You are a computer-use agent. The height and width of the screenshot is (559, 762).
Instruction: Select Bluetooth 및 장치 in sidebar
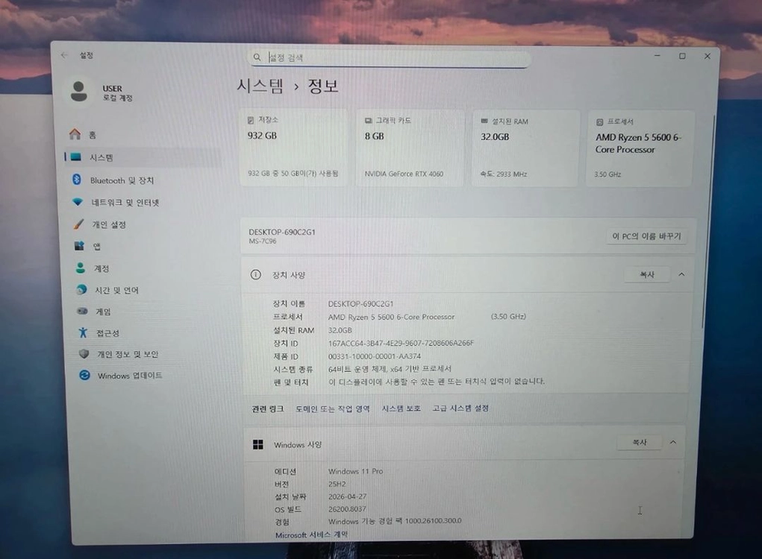144,180
